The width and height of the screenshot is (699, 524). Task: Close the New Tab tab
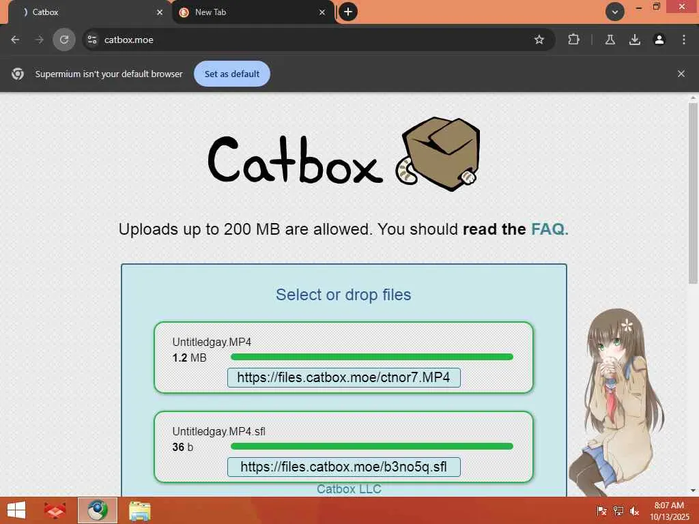pyautogui.click(x=322, y=12)
